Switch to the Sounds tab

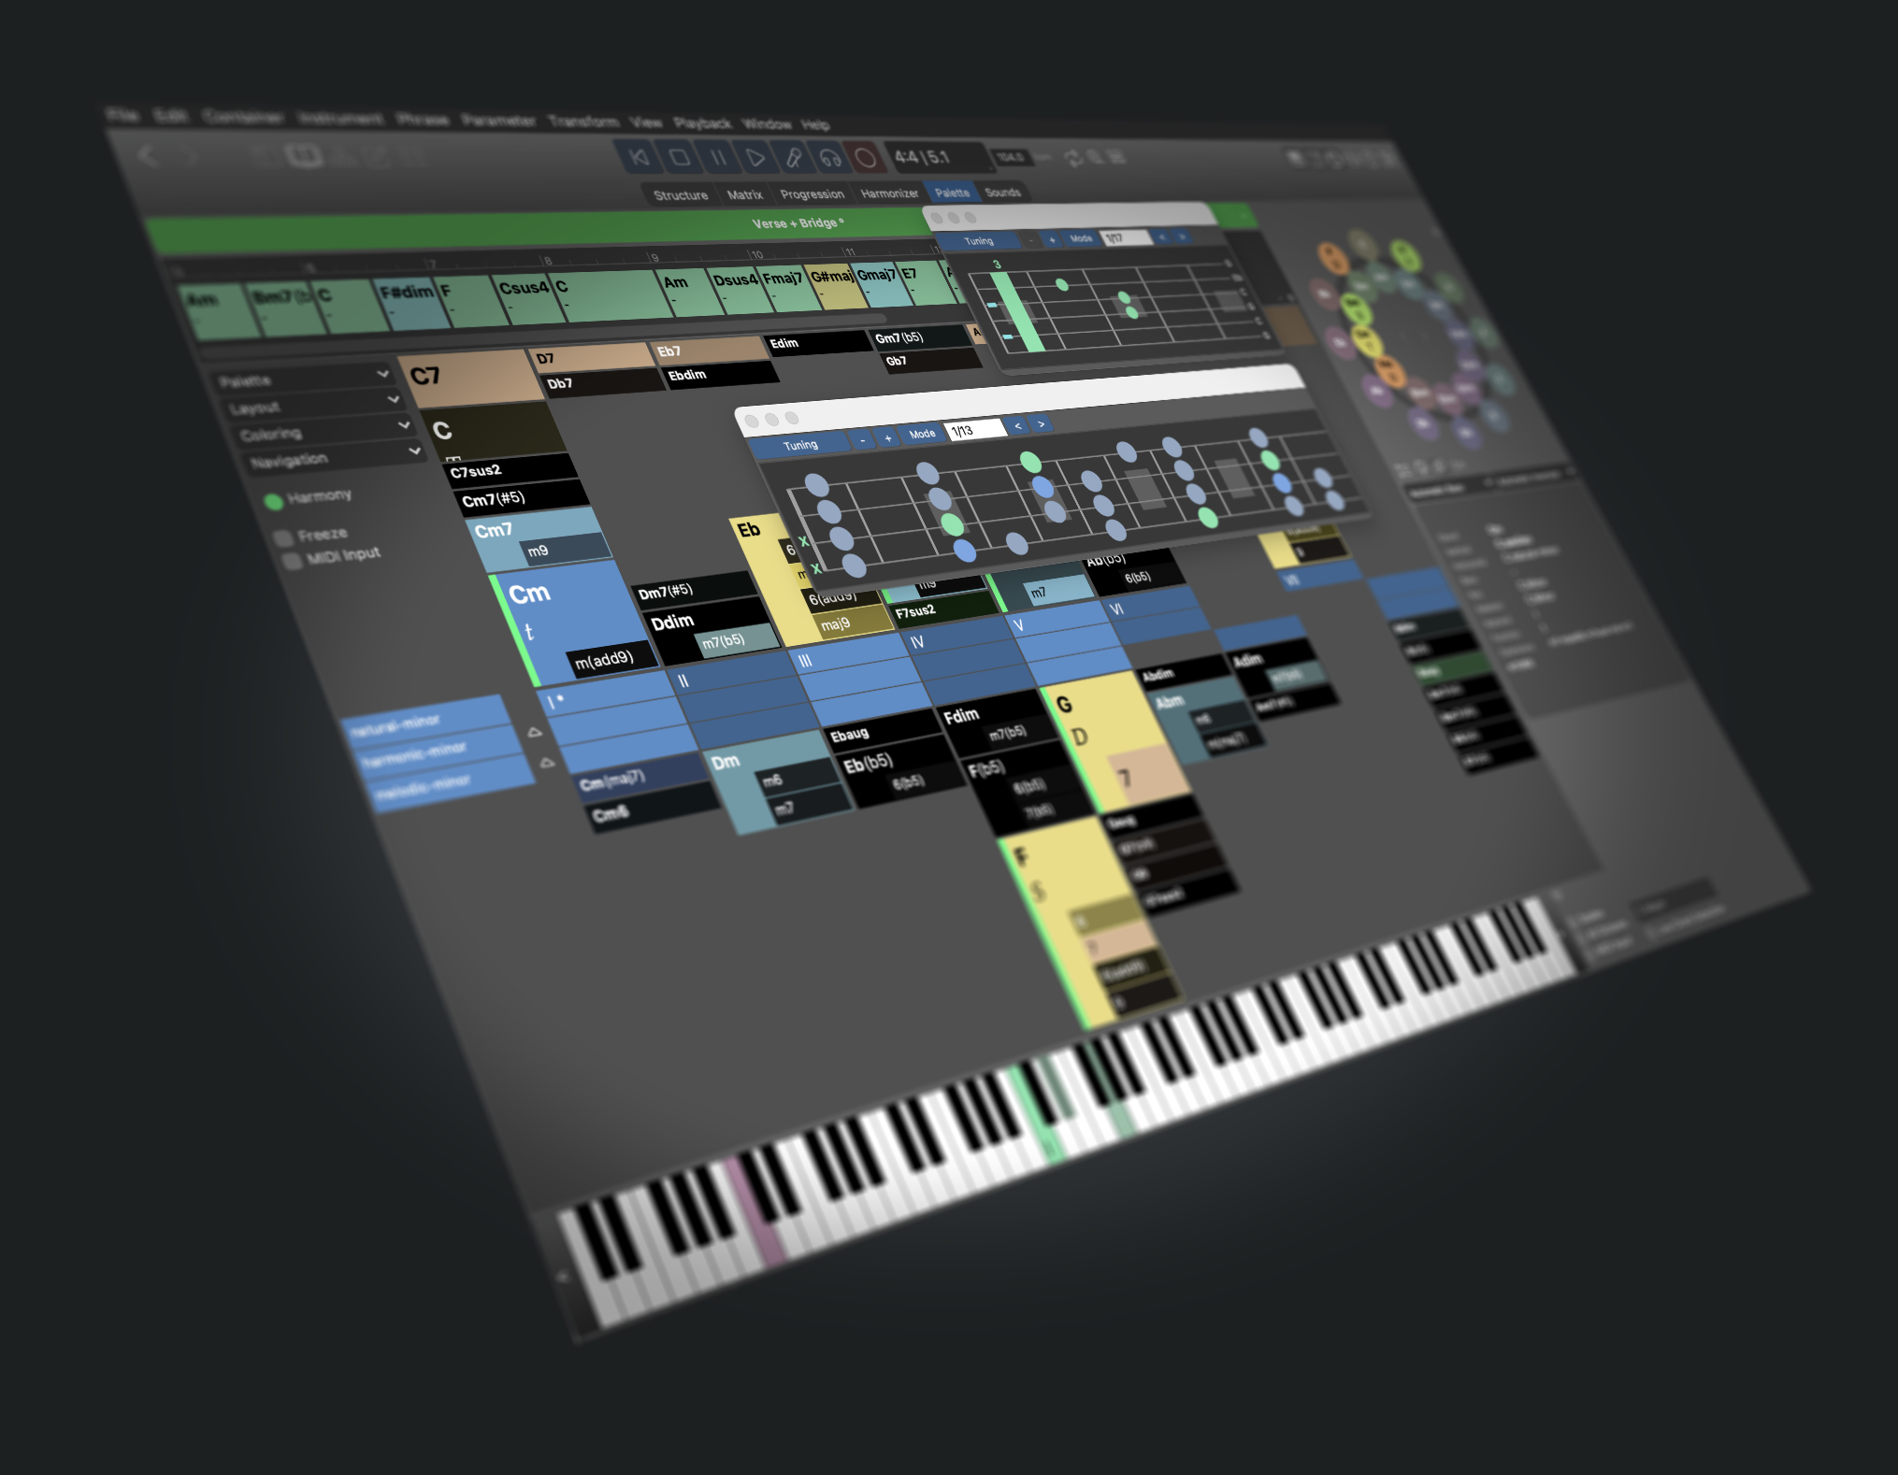(x=1002, y=192)
